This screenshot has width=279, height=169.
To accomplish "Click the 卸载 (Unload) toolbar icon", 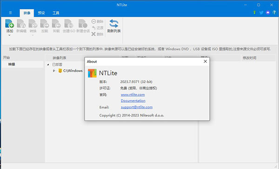I will click(56, 24).
